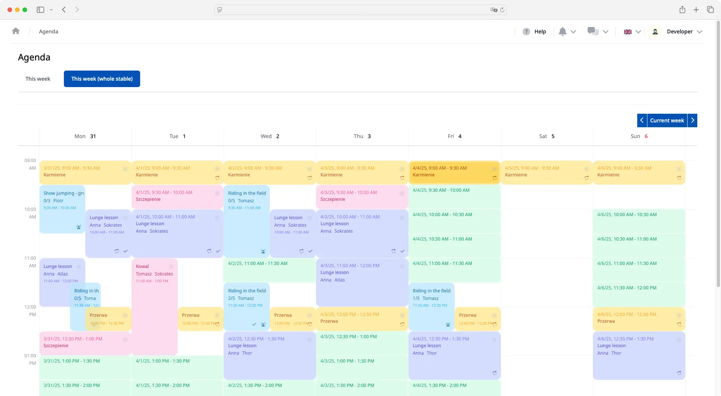Open the notification bell icon
The width and height of the screenshot is (721, 396).
[x=562, y=32]
